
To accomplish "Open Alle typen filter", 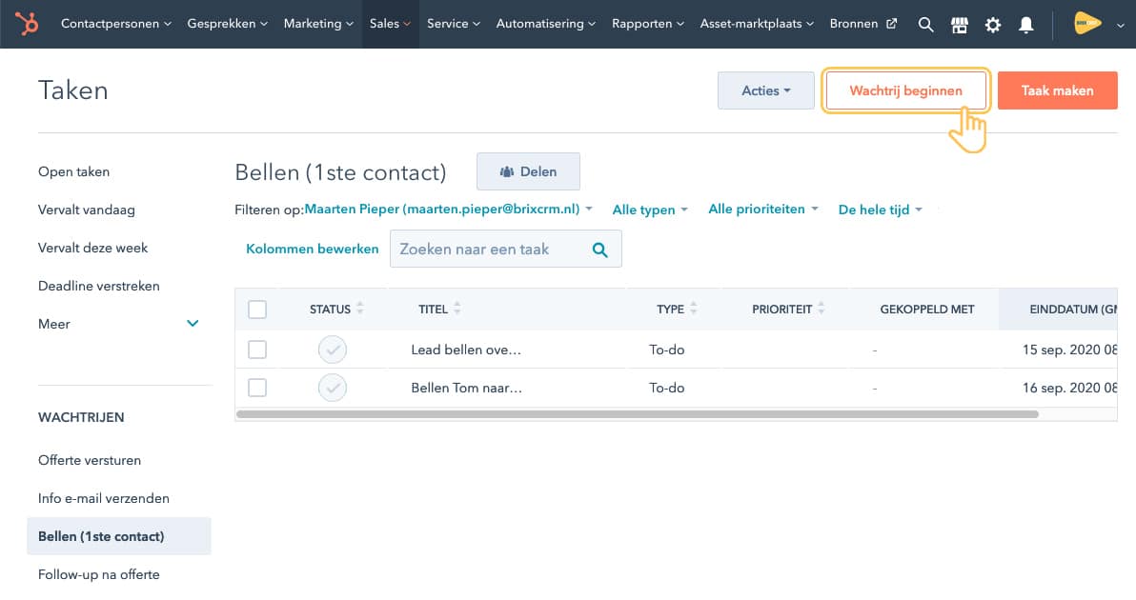I will [650, 210].
